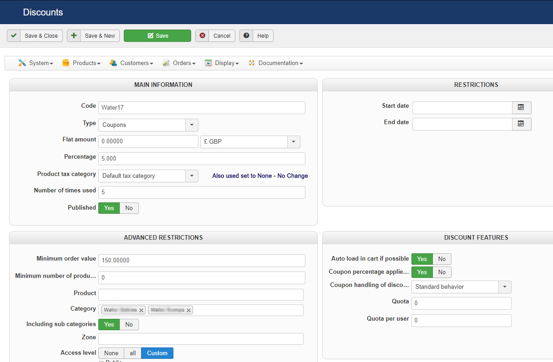The height and width of the screenshot is (362, 553).
Task: Click the green plus icon for Save & New
Action: [x=74, y=35]
